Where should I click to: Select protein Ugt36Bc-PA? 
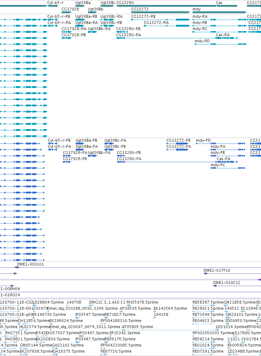click(x=115, y=140)
